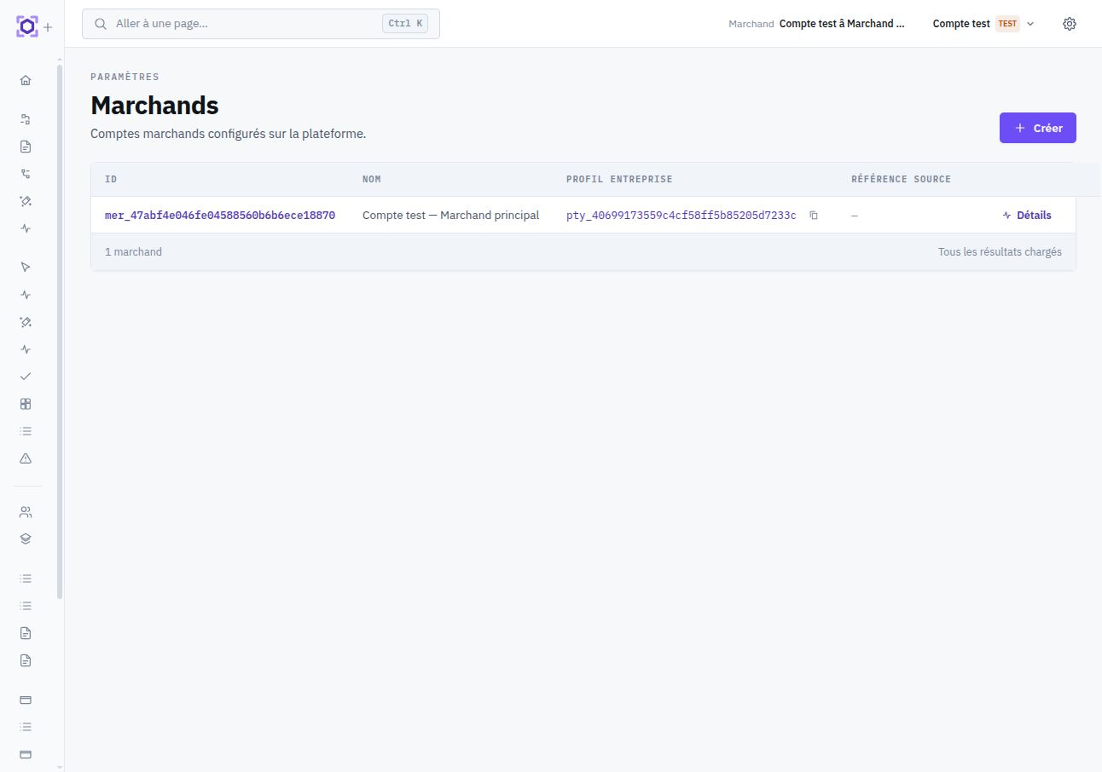Image resolution: width=1102 pixels, height=772 pixels.
Task: Click the '1 marchand' count text
Action: pos(133,252)
